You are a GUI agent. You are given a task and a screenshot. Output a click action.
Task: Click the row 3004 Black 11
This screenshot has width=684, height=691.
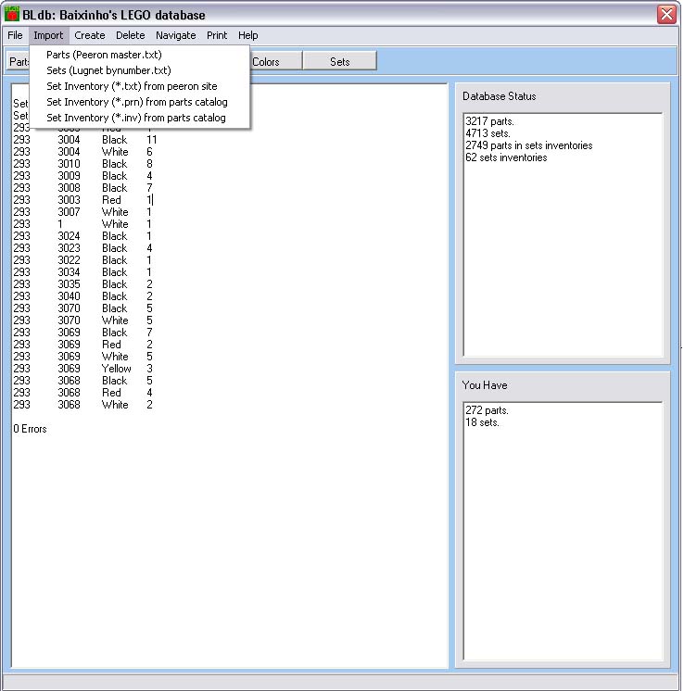pyautogui.click(x=84, y=140)
